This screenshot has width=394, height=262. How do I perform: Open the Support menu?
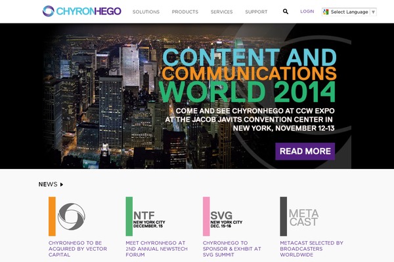tap(256, 12)
